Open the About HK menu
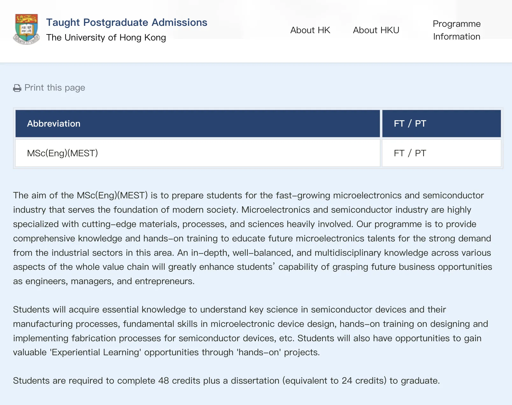The height and width of the screenshot is (405, 512). click(310, 30)
